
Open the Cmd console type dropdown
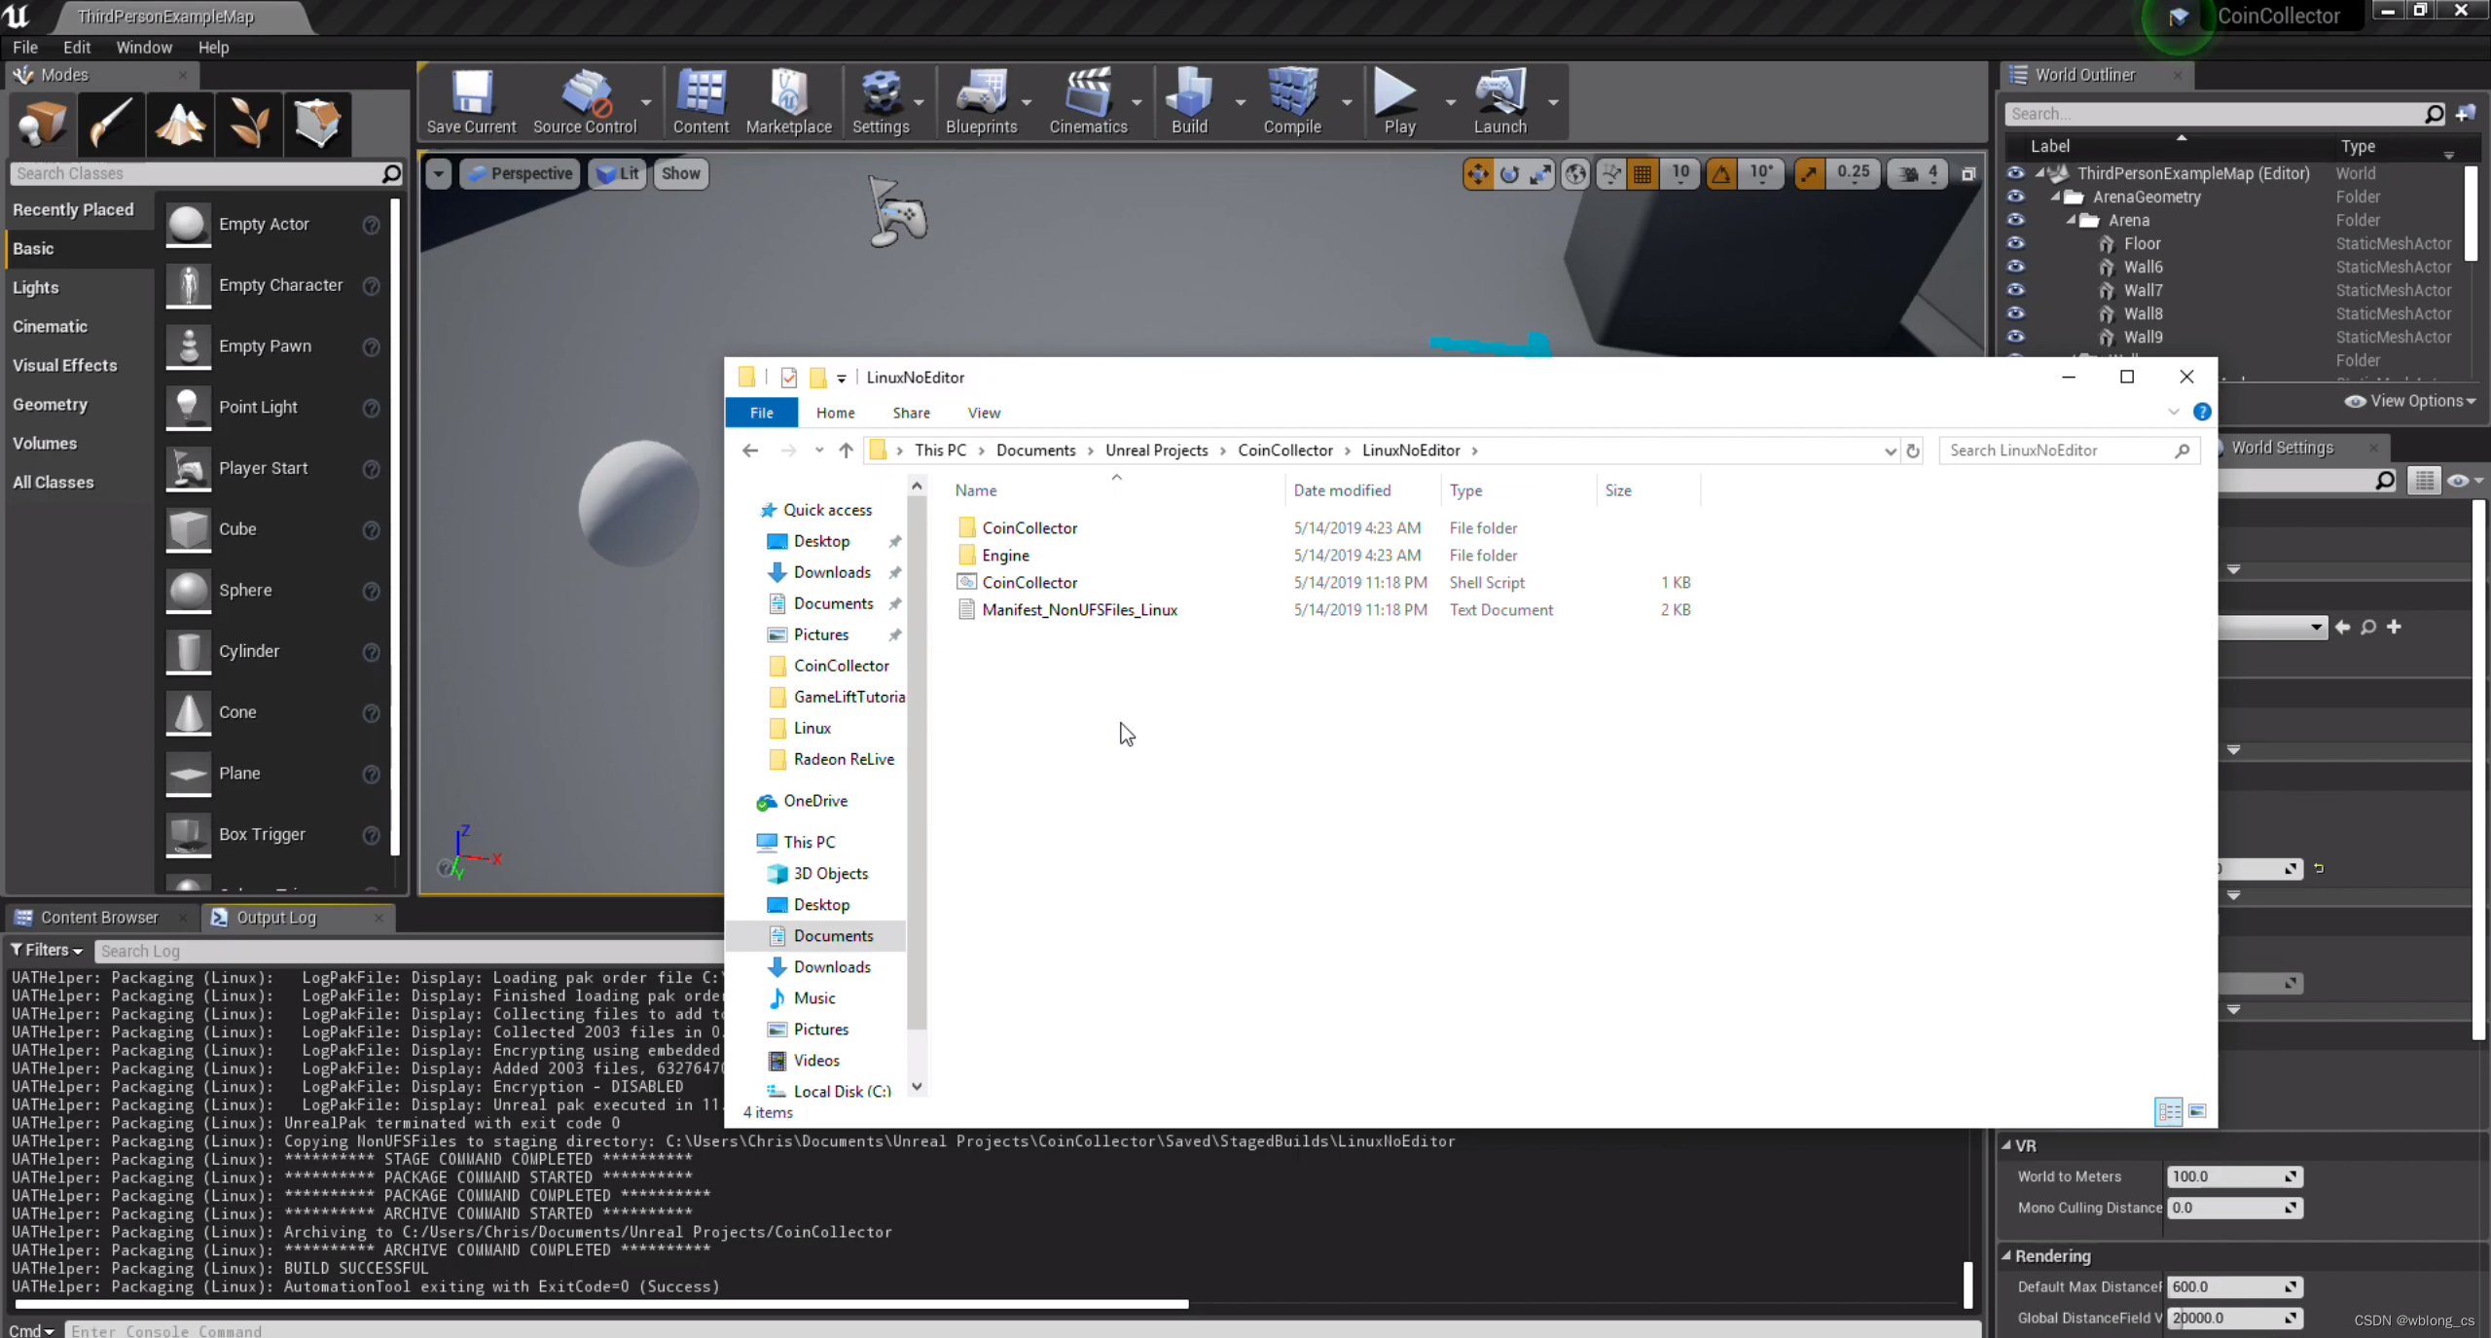click(31, 1330)
